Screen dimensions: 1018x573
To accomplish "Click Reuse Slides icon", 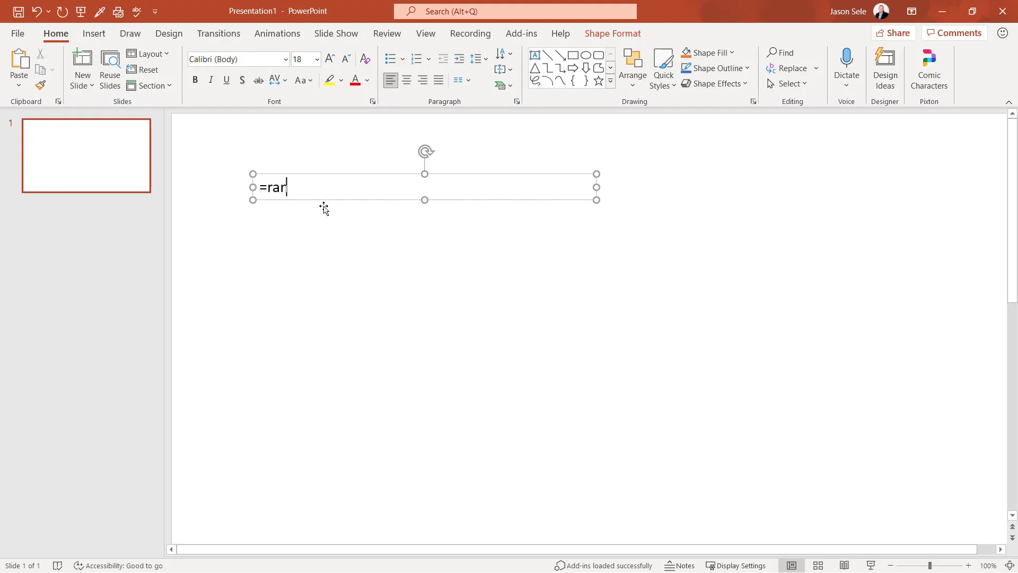I will tap(110, 69).
